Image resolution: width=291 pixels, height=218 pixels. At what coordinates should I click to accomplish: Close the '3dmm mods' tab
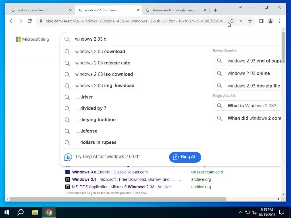205,10
